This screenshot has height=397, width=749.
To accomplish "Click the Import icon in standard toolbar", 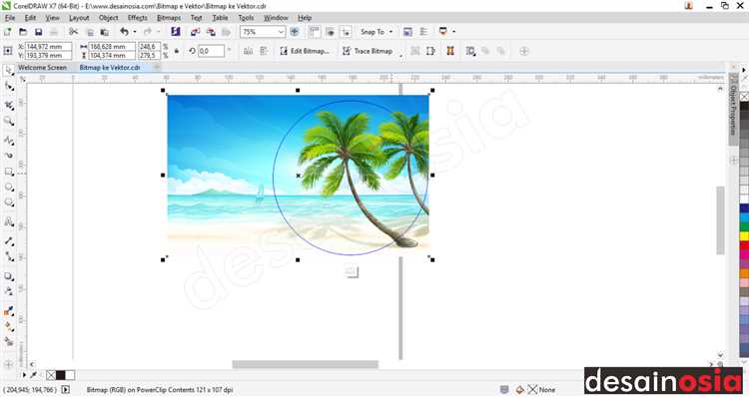I will [195, 32].
